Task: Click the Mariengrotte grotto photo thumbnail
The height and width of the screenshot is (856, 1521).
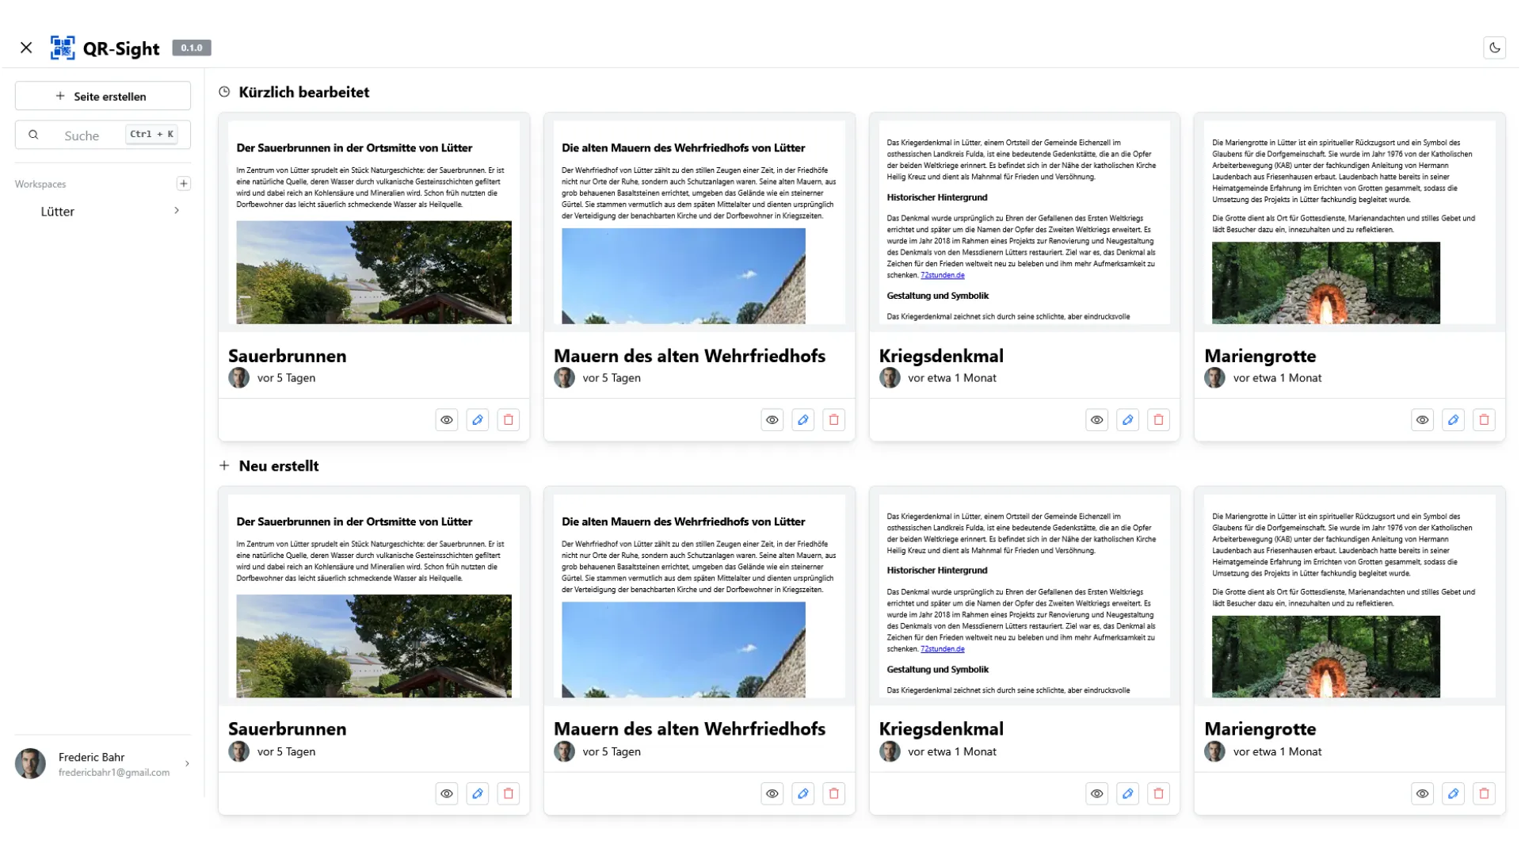Action: tap(1326, 282)
